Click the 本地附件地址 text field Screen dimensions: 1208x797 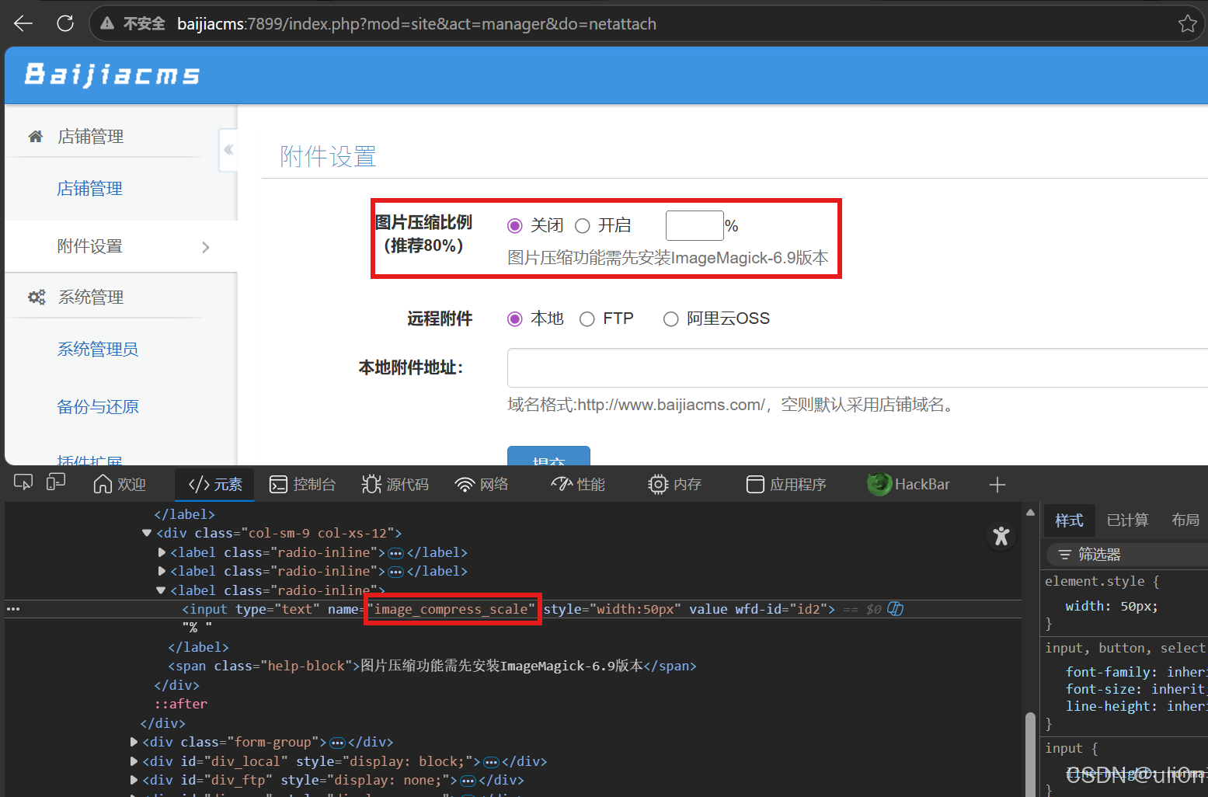(x=858, y=367)
